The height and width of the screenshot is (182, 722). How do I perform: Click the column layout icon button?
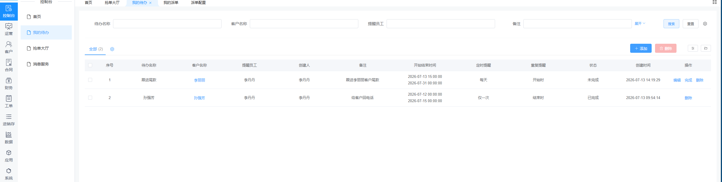pyautogui.click(x=693, y=48)
